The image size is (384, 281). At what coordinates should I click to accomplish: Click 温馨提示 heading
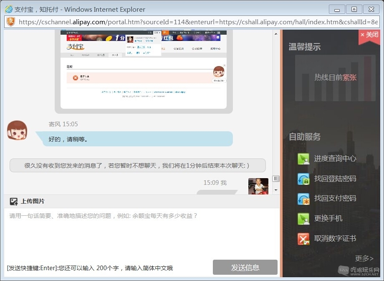coord(304,47)
